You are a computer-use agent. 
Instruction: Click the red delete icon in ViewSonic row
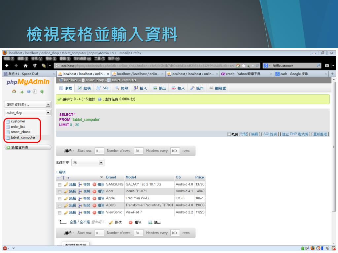[94, 212]
